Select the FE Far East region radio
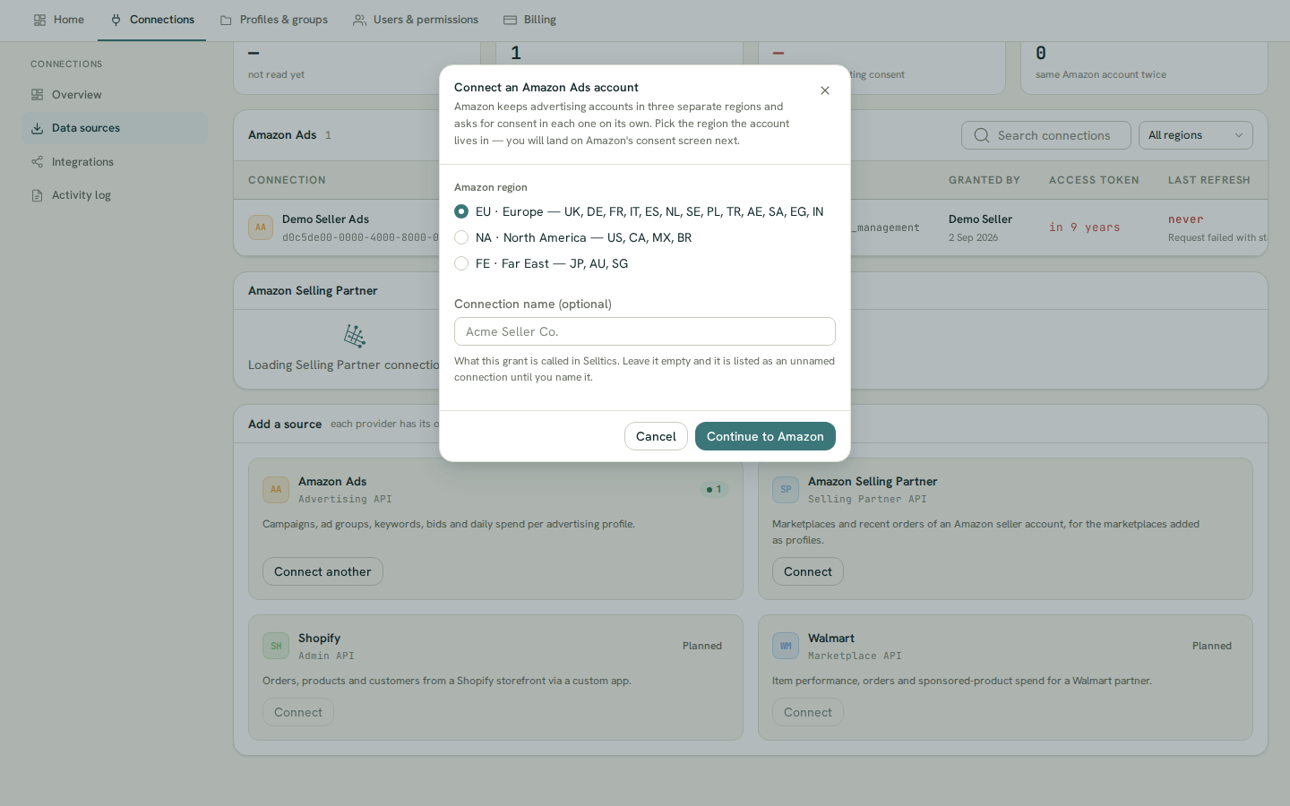This screenshot has width=1290, height=806. click(461, 263)
